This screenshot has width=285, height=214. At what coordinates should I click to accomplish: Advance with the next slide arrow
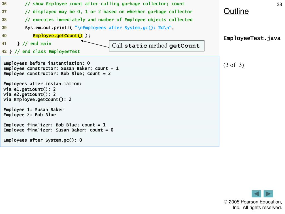pyautogui.click(x=268, y=194)
